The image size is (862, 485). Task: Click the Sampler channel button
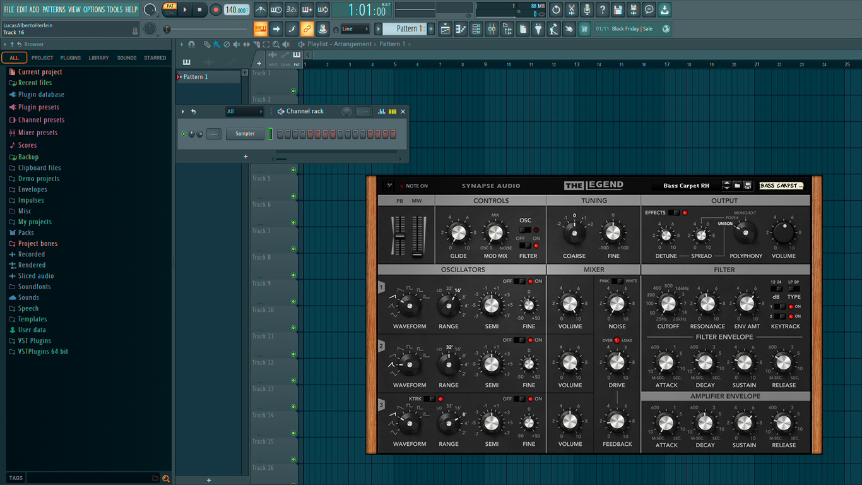(x=245, y=134)
